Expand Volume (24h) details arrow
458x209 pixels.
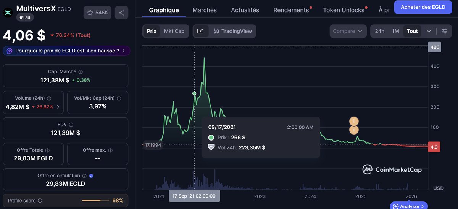[58, 107]
